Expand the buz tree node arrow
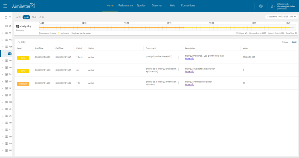Viewport: 299px width, 158px height. 2,82
